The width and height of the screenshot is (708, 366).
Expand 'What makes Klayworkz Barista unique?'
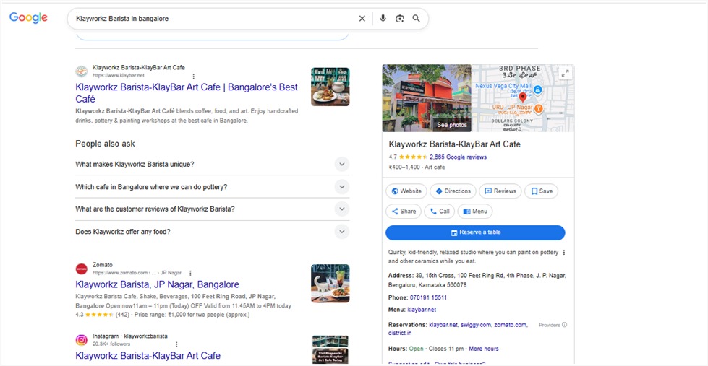[212, 164]
